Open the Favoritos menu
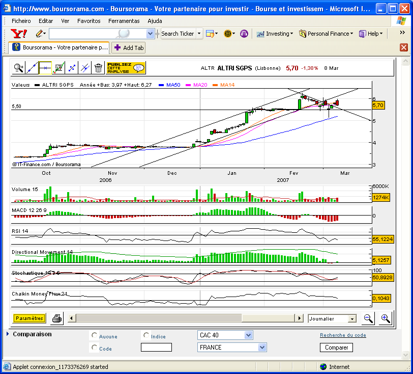 [89, 21]
